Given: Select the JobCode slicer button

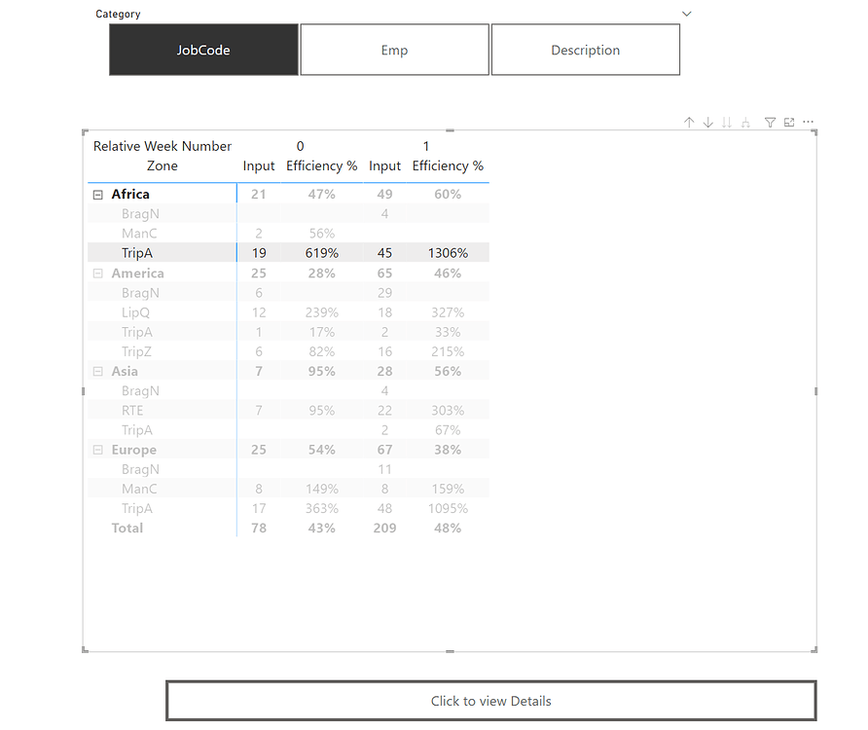Looking at the screenshot, I should click(x=203, y=49).
